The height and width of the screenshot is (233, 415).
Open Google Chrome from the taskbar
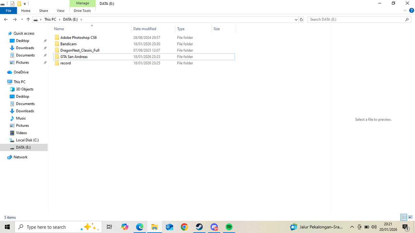tap(184, 227)
